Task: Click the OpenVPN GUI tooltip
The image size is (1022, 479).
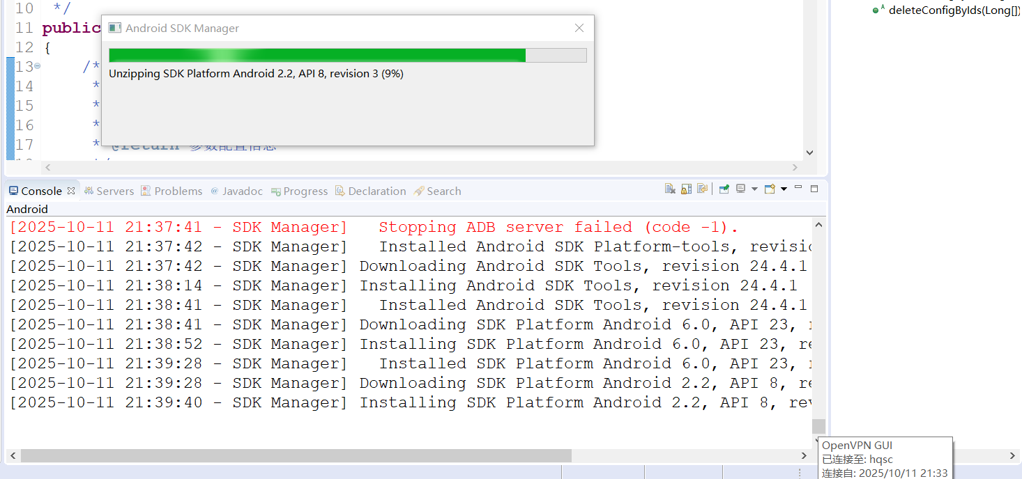Action: tap(885, 458)
